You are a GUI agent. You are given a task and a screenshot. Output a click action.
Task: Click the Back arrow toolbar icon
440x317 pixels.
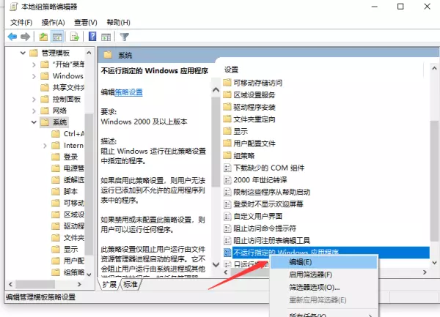[x=12, y=37]
